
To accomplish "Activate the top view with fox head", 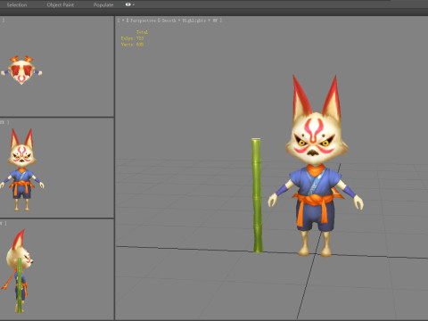I will [x=56, y=67].
